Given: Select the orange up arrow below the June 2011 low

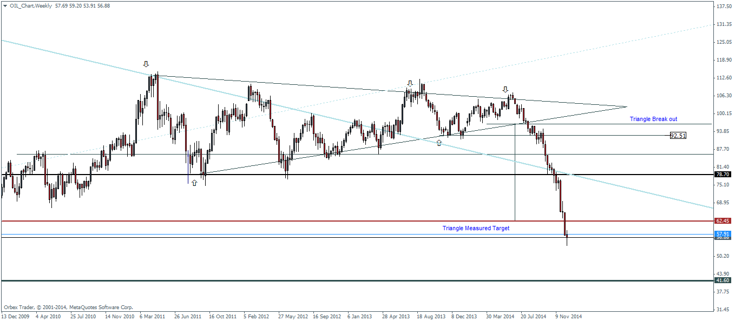Looking at the screenshot, I should 194,183.
